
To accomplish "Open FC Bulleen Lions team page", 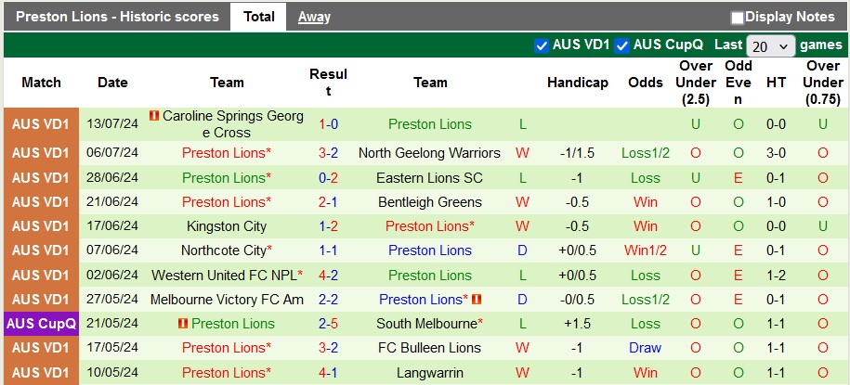I will (429, 348).
